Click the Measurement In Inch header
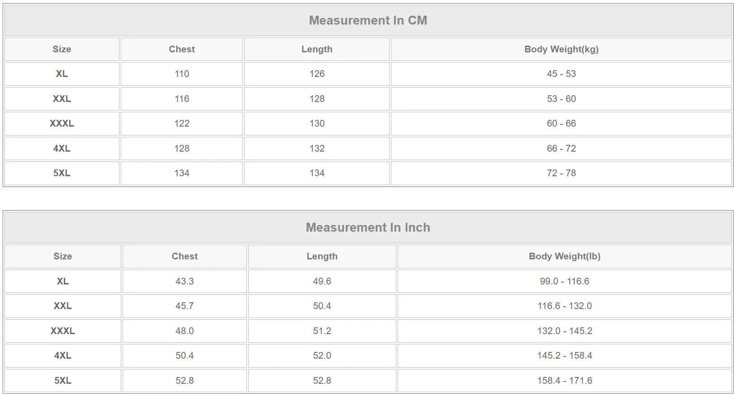734x394 pixels. pos(368,228)
